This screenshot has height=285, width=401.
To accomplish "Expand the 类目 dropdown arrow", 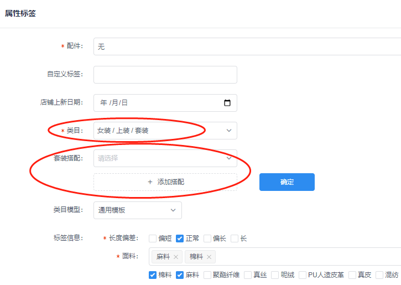I will 229,131.
